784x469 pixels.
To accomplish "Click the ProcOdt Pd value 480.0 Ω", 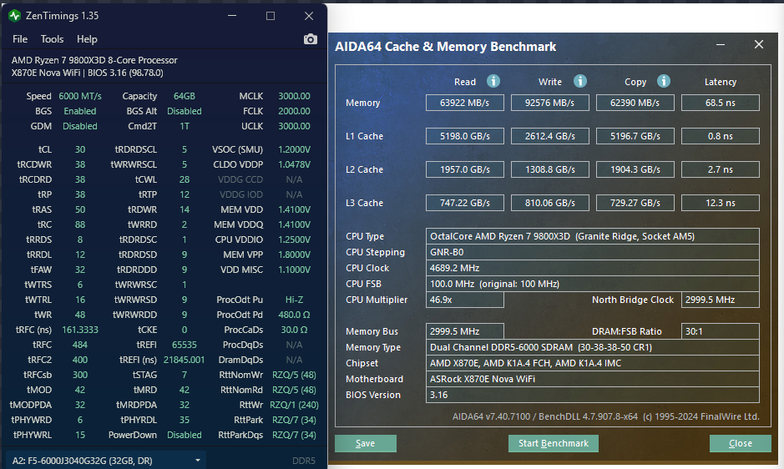I will [294, 315].
